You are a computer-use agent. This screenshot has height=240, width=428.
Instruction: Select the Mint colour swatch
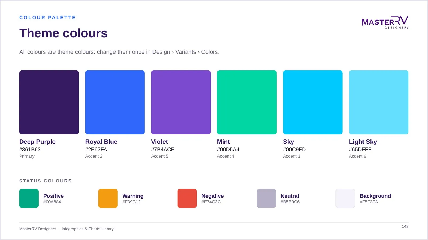247,102
